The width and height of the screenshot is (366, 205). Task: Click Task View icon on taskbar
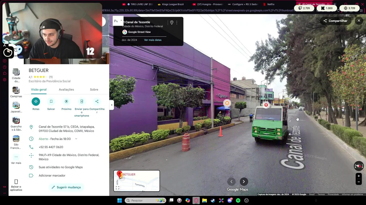[x=171, y=200]
